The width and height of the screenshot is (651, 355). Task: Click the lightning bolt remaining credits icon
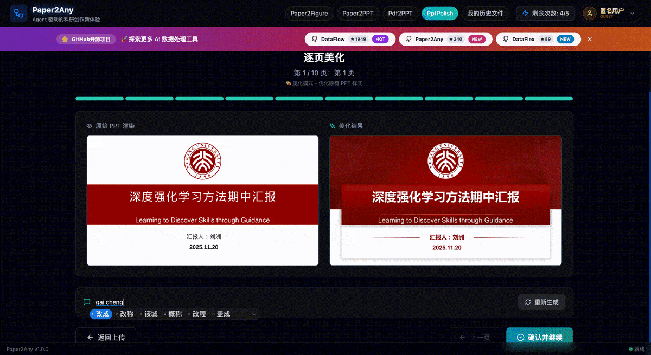tap(525, 14)
